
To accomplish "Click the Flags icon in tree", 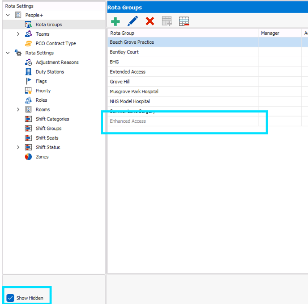I will [28, 81].
